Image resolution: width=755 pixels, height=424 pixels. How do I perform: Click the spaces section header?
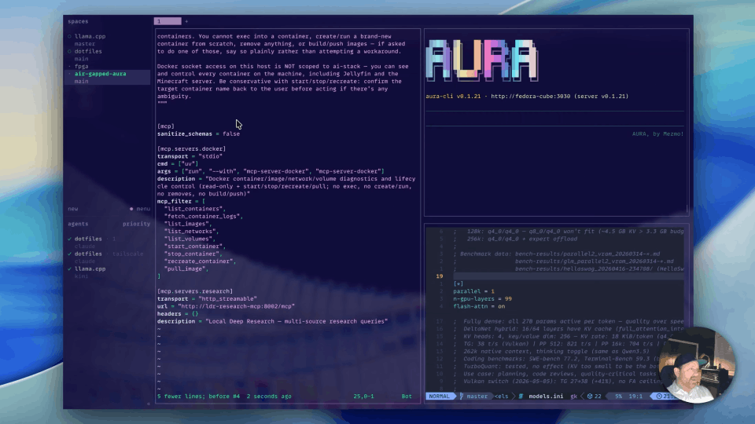[78, 21]
